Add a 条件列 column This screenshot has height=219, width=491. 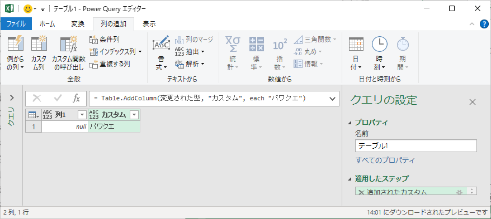point(105,40)
